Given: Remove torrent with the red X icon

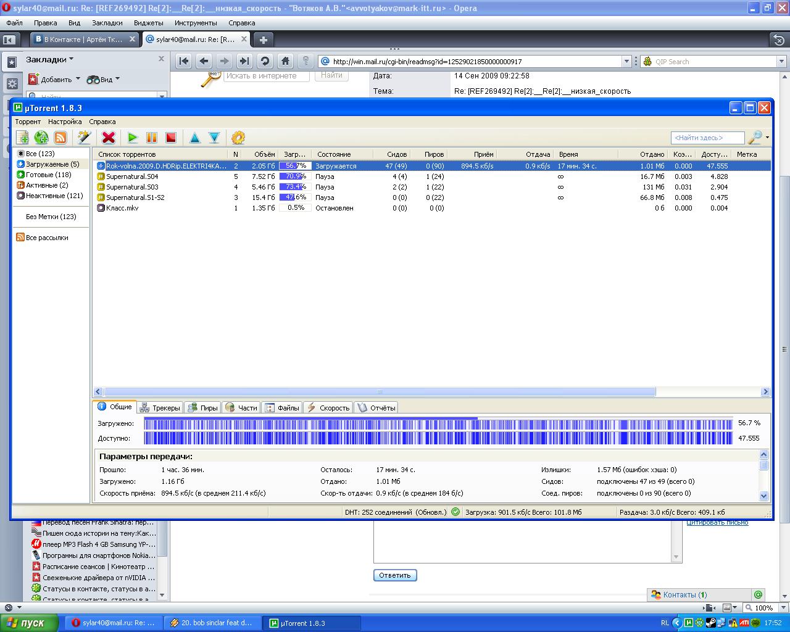Looking at the screenshot, I should (x=109, y=138).
